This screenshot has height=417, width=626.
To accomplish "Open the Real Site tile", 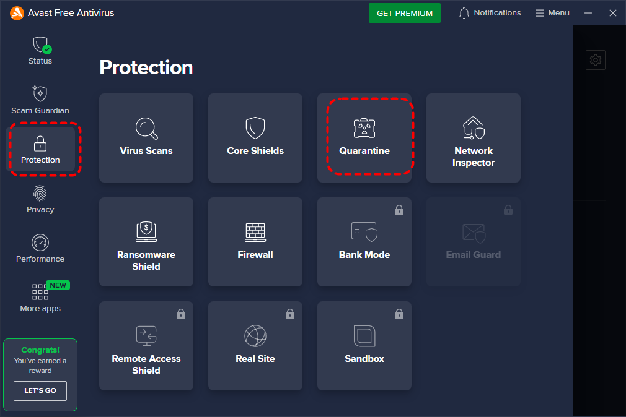I will click(x=255, y=346).
